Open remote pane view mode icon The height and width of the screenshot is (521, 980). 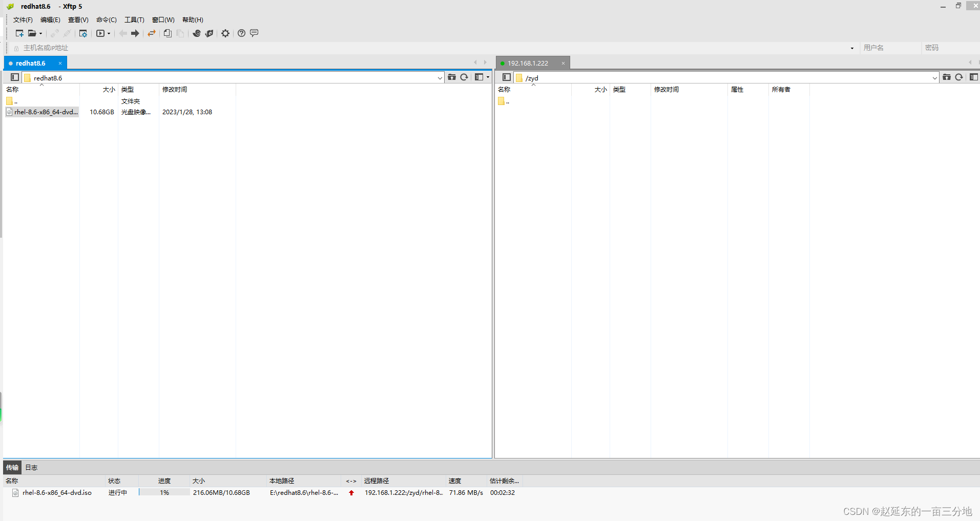tap(974, 77)
